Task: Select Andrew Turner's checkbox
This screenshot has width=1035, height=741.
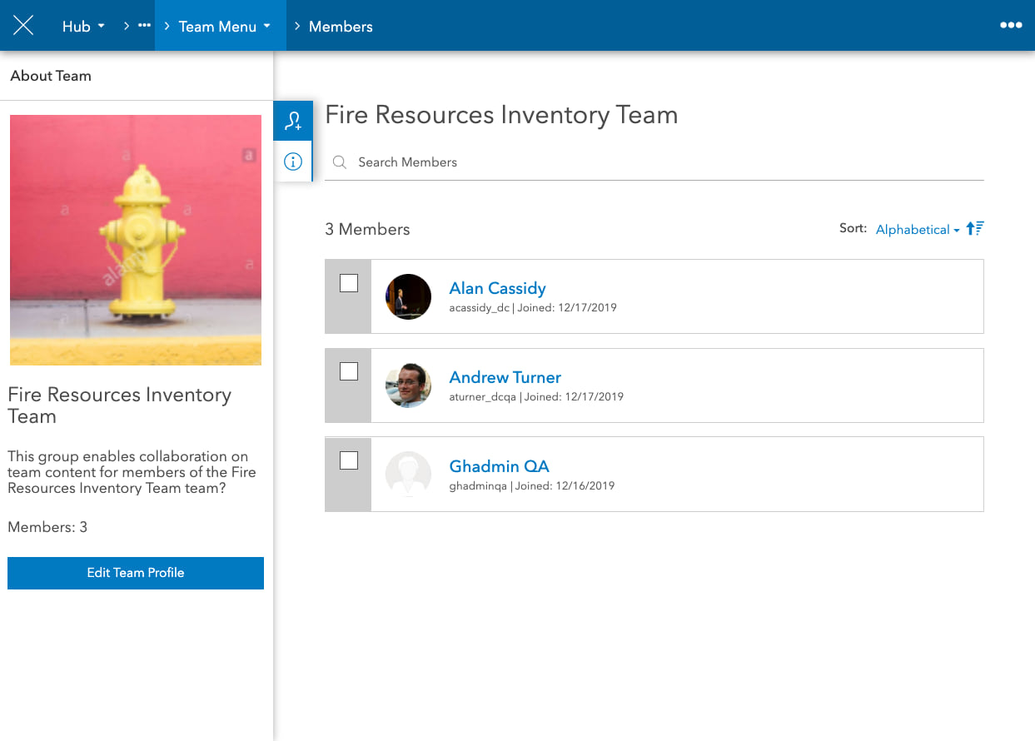Action: [348, 371]
